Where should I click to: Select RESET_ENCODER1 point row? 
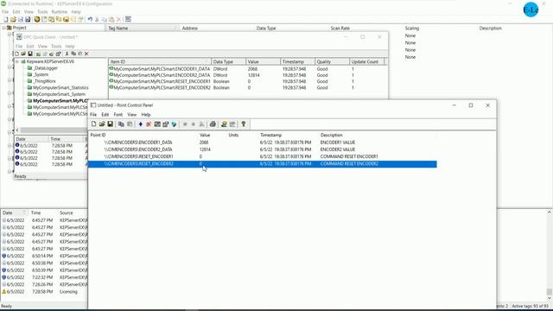(263, 156)
